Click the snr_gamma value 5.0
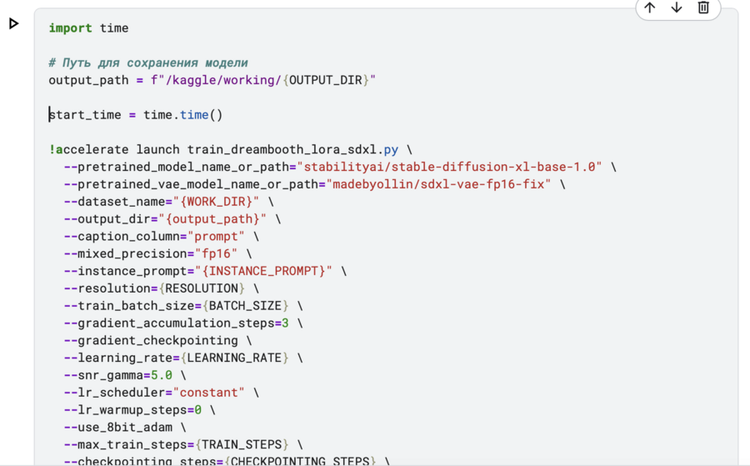Image resolution: width=750 pixels, height=466 pixels. (161, 375)
